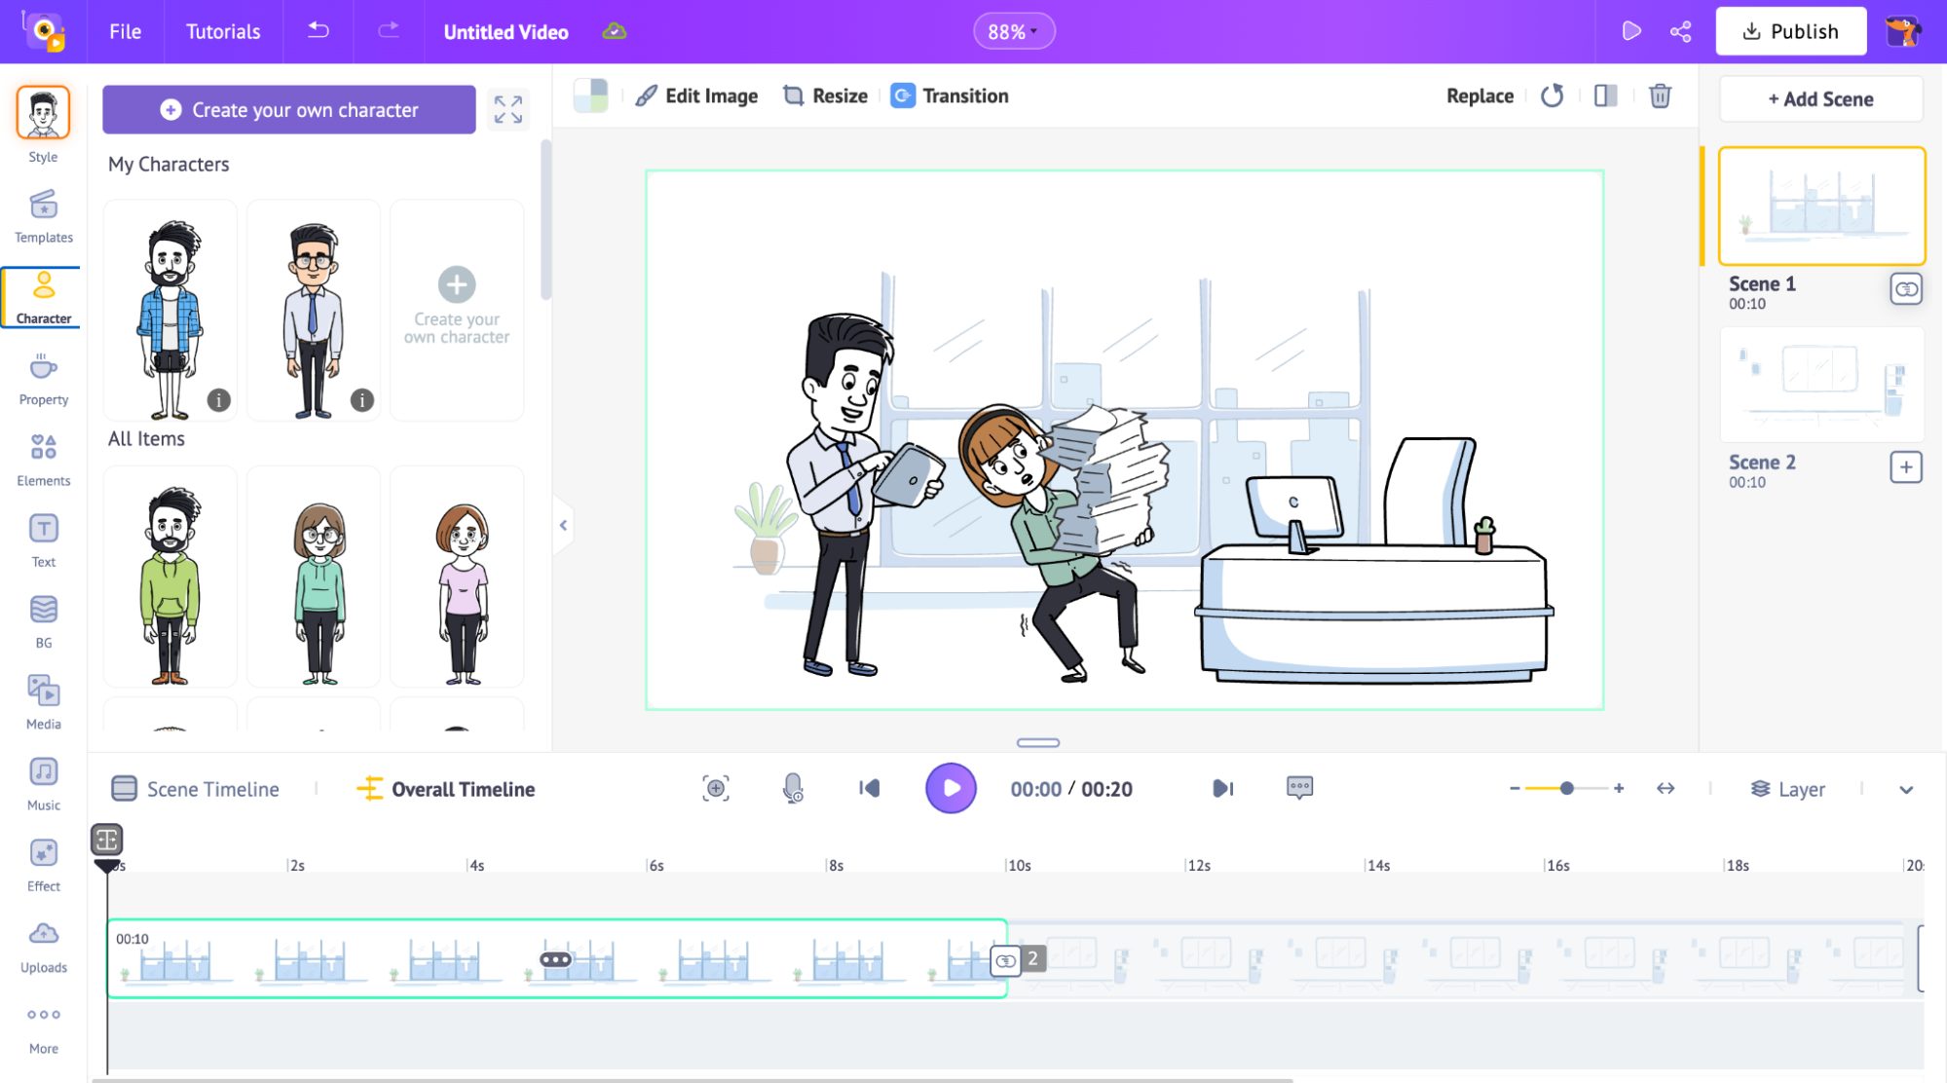
Task: Click Transition in canvas toolbar
Action: click(950, 95)
